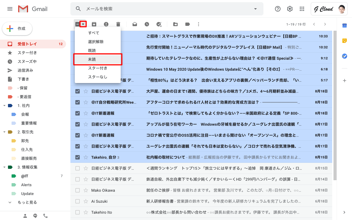Open Google Keep side panel icon

(344, 41)
